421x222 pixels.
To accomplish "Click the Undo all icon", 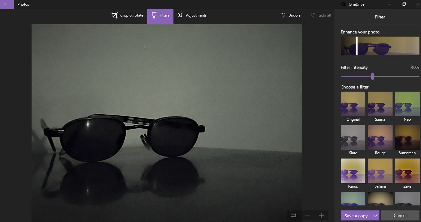I will click(283, 15).
